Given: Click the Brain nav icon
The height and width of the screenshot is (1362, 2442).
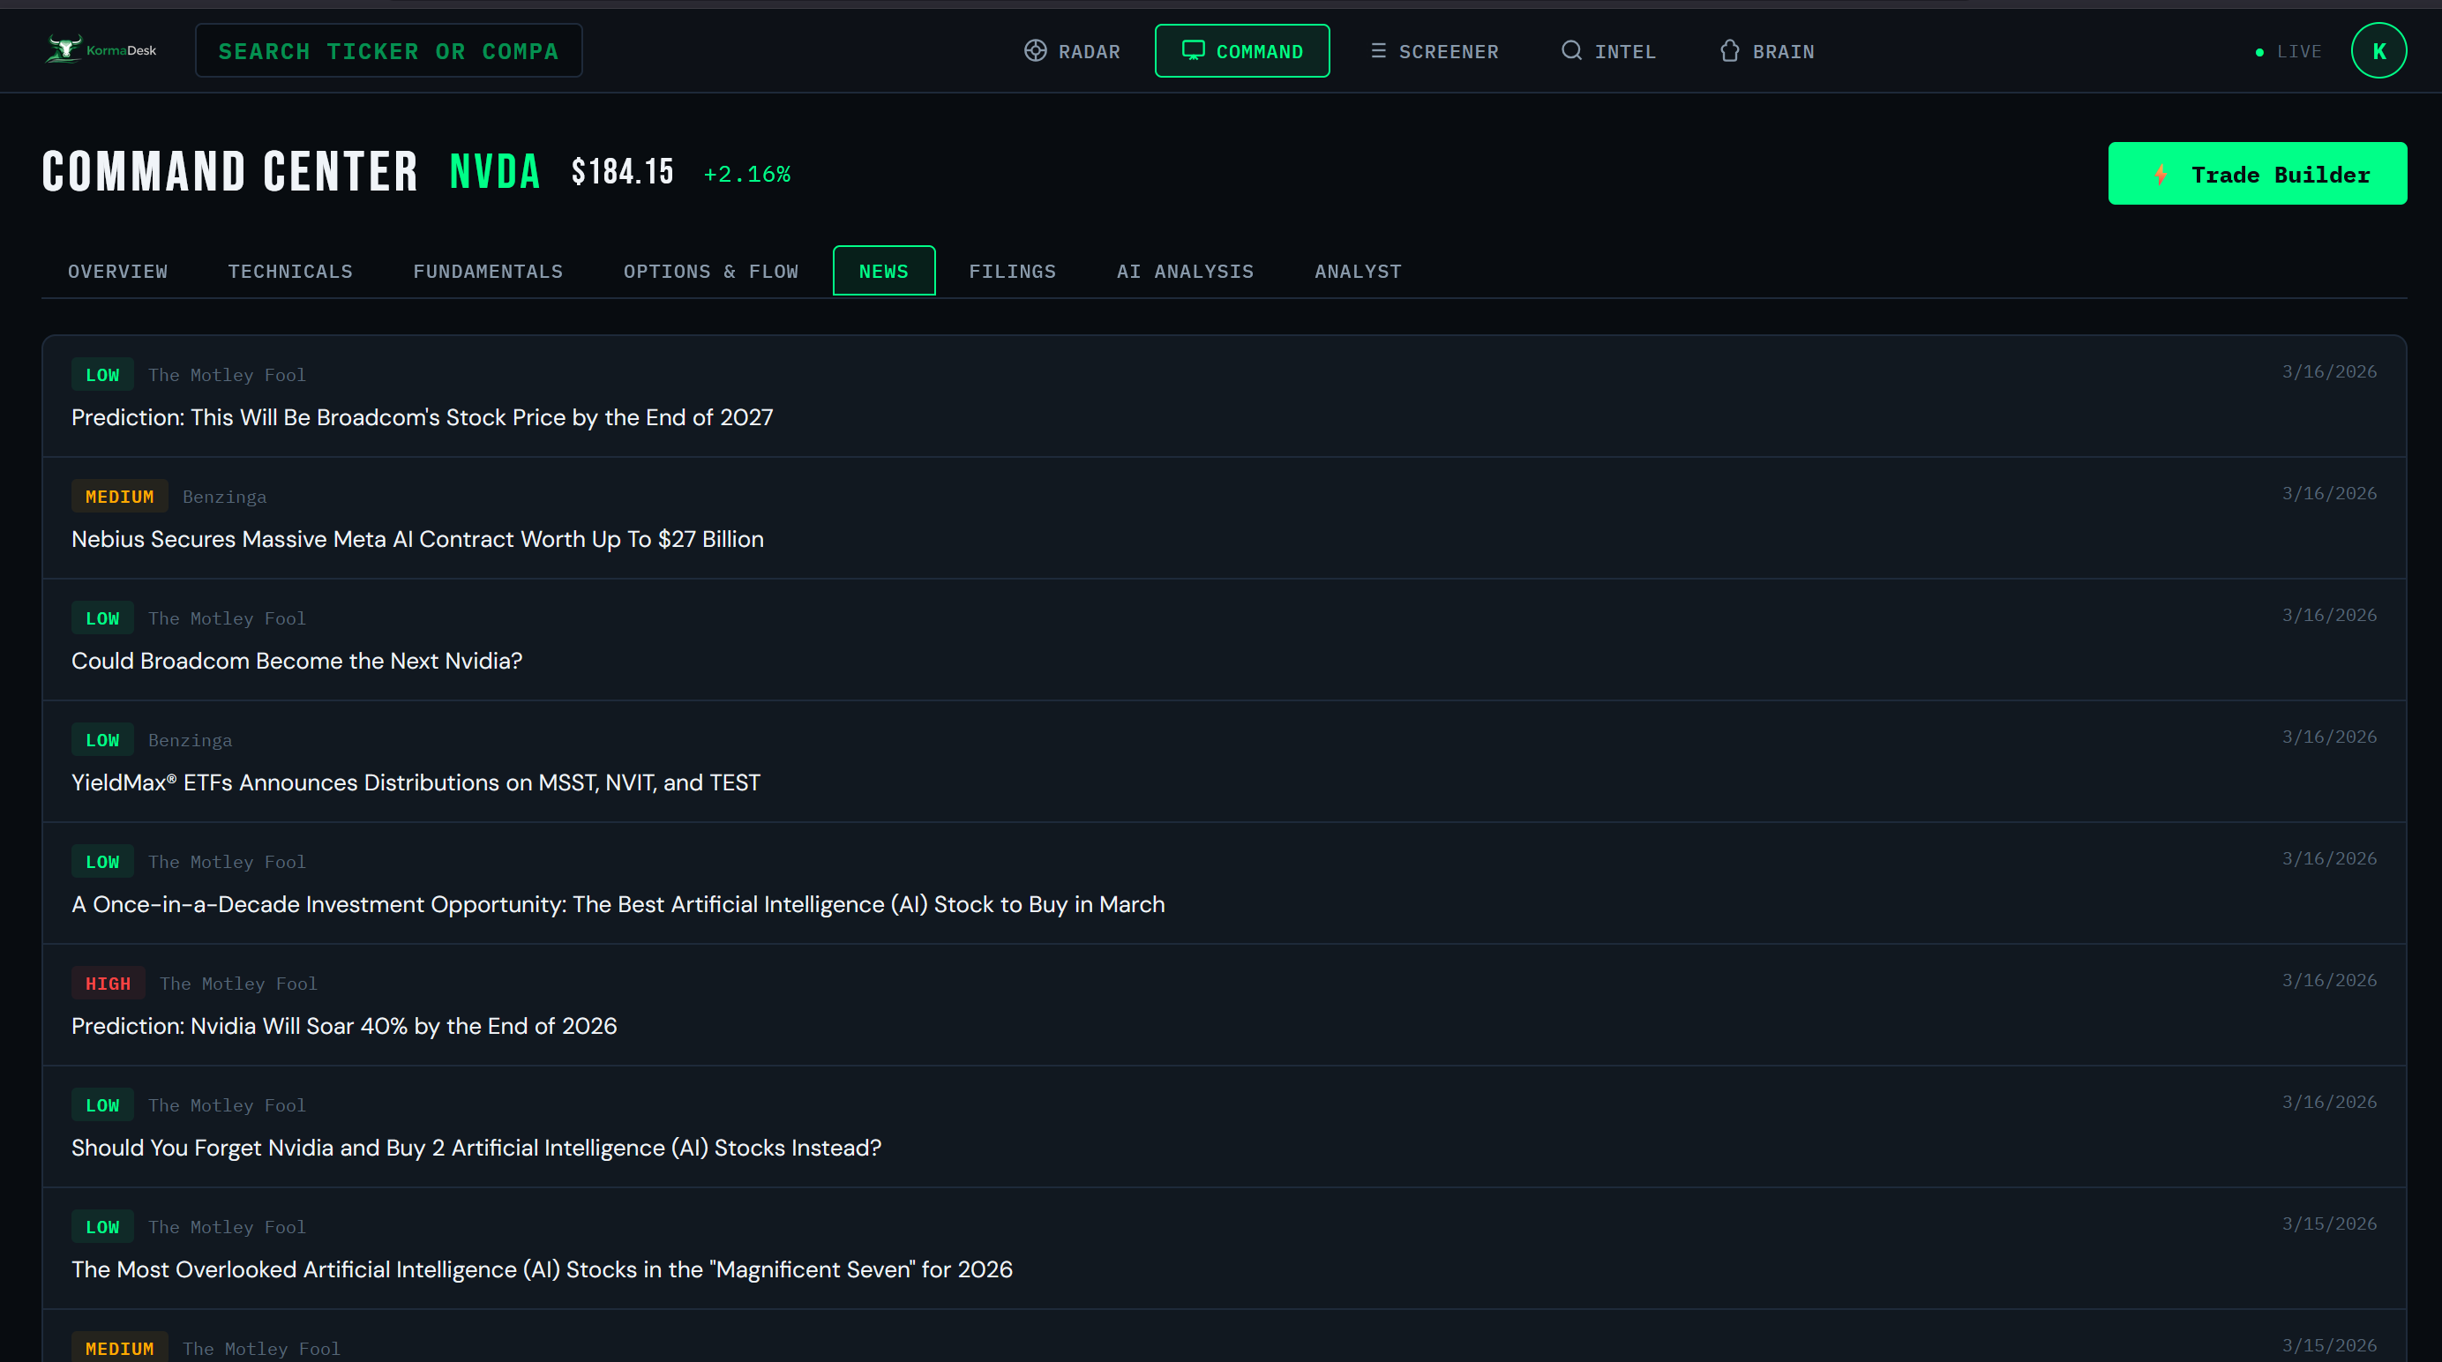Looking at the screenshot, I should point(1729,50).
